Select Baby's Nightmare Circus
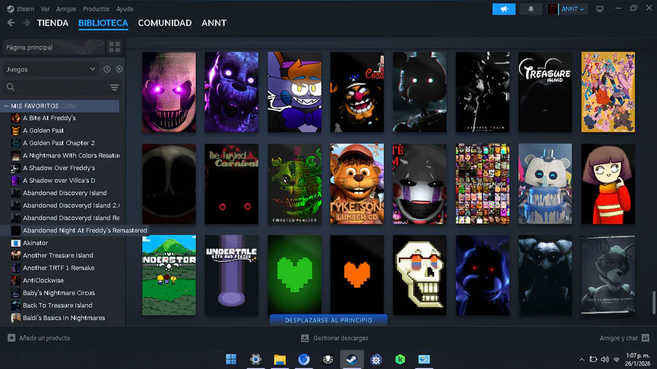Screen dimensions: 657x369 (58, 293)
